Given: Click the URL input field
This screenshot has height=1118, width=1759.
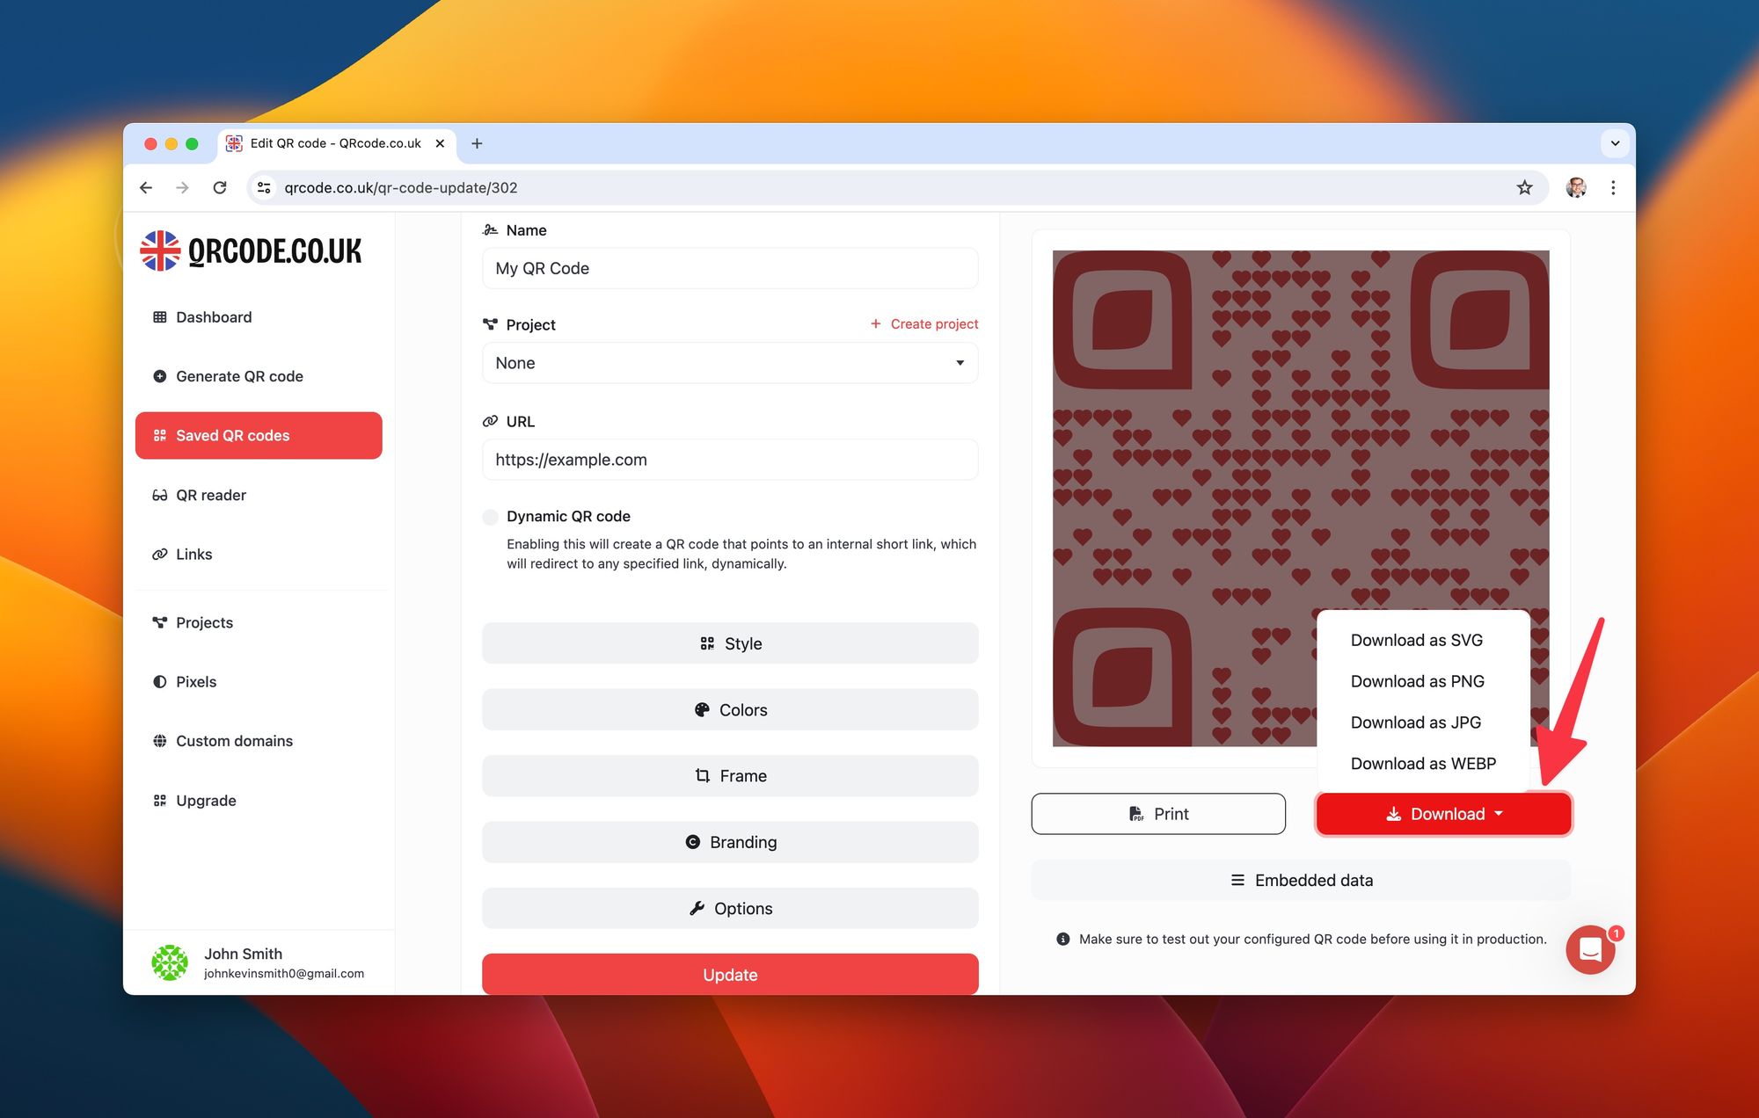Looking at the screenshot, I should [729, 459].
